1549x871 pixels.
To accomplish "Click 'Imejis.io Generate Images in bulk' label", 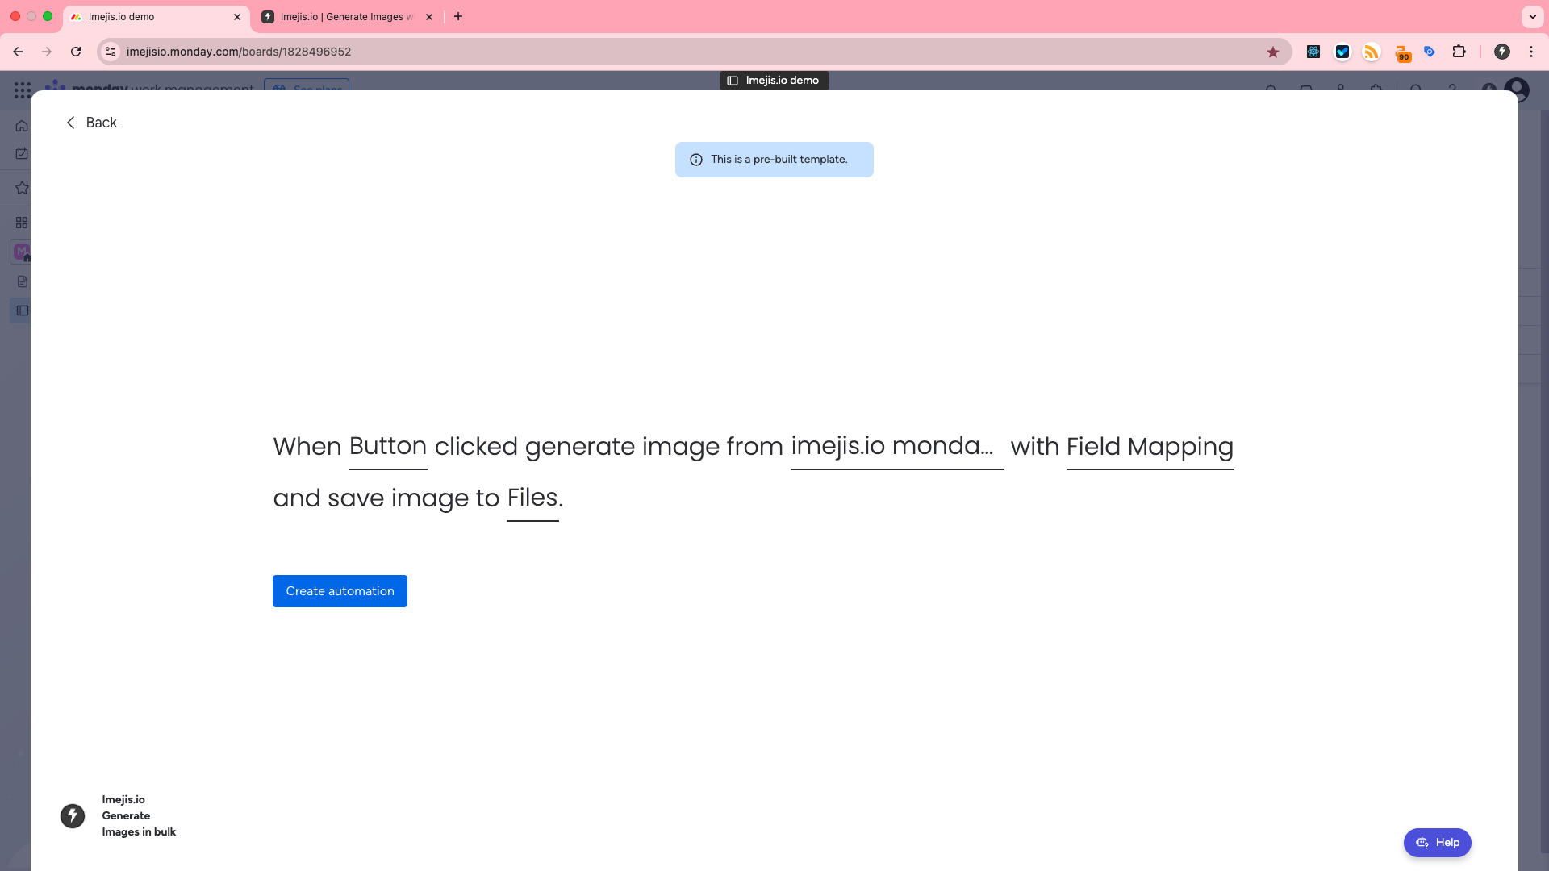I will [x=139, y=815].
